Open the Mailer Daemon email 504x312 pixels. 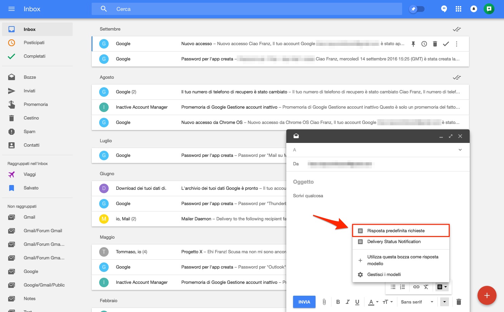click(x=189, y=219)
